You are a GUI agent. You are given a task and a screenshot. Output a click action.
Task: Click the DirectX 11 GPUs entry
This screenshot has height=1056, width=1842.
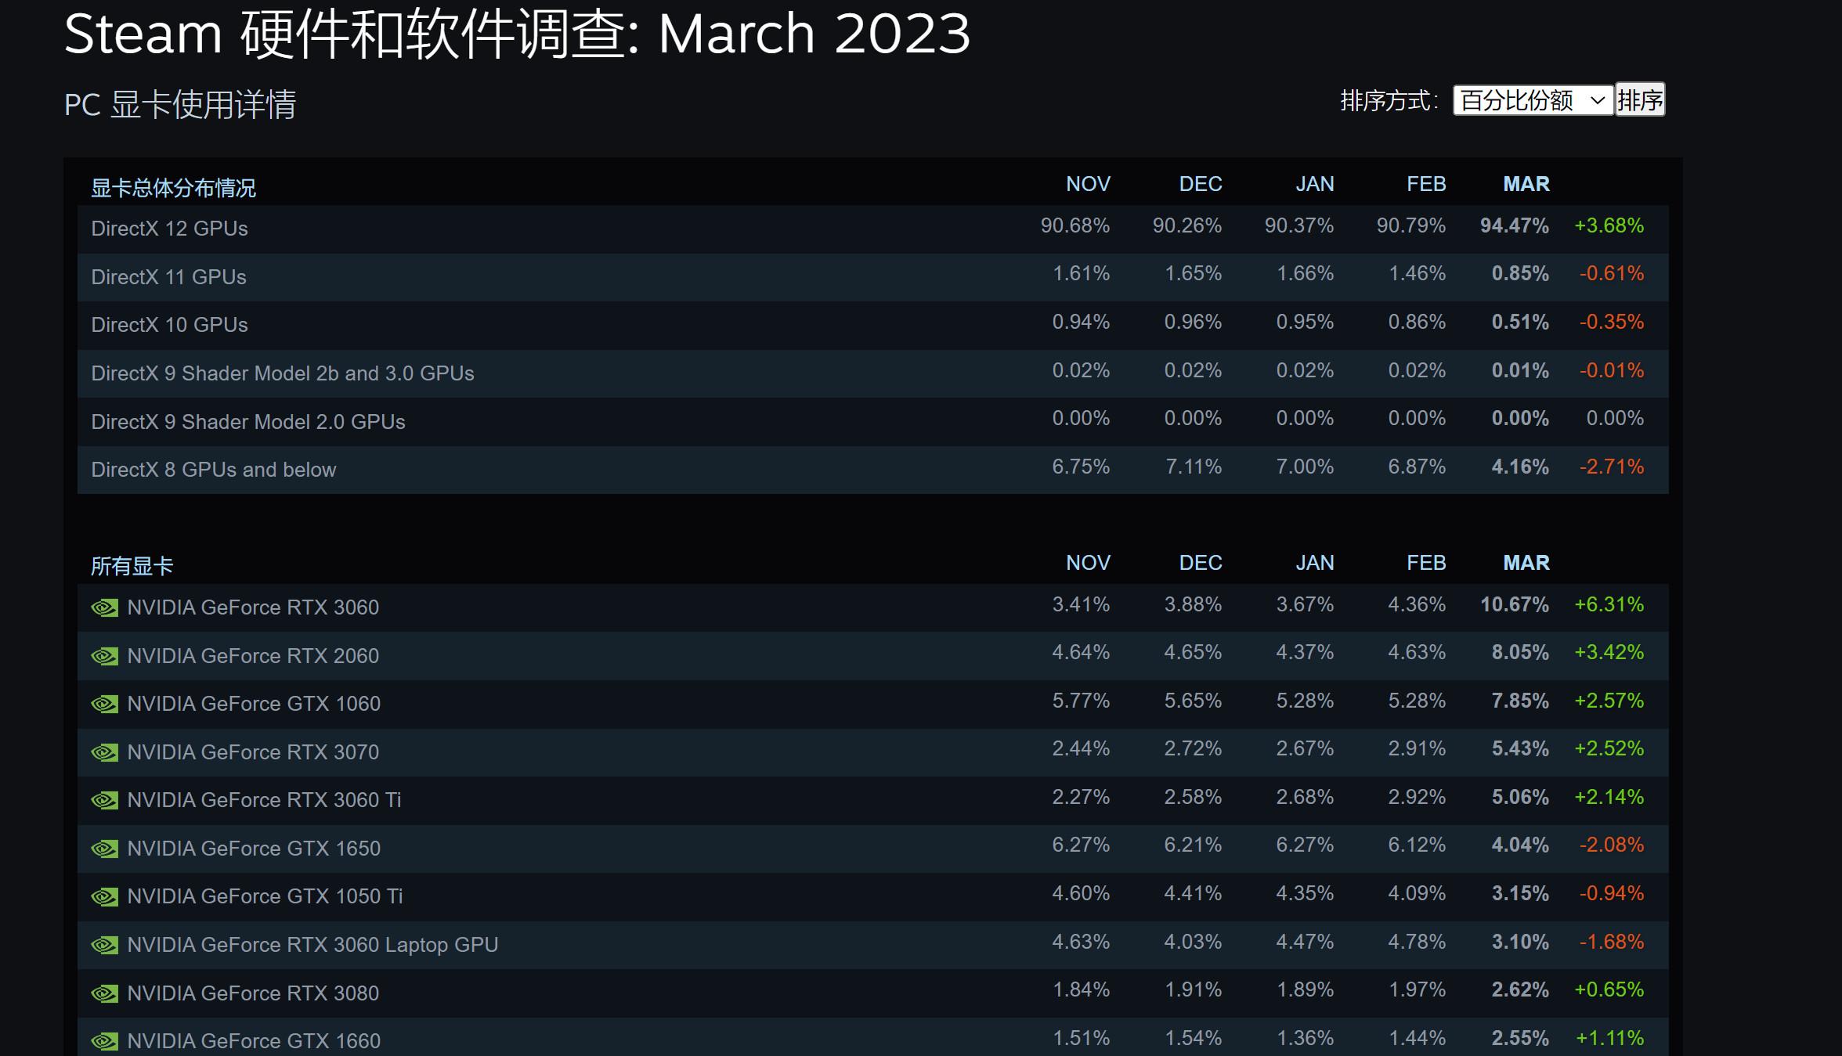tap(548, 276)
